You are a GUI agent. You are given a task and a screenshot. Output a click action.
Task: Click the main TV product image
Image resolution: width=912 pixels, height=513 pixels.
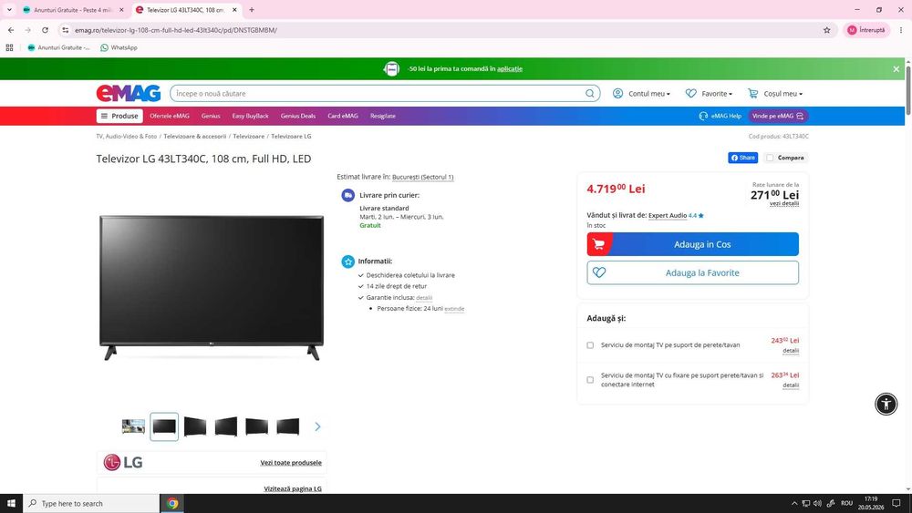point(212,288)
